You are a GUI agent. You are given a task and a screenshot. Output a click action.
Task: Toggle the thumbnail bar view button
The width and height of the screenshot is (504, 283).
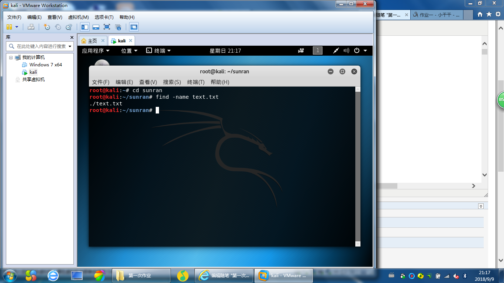pos(96,27)
